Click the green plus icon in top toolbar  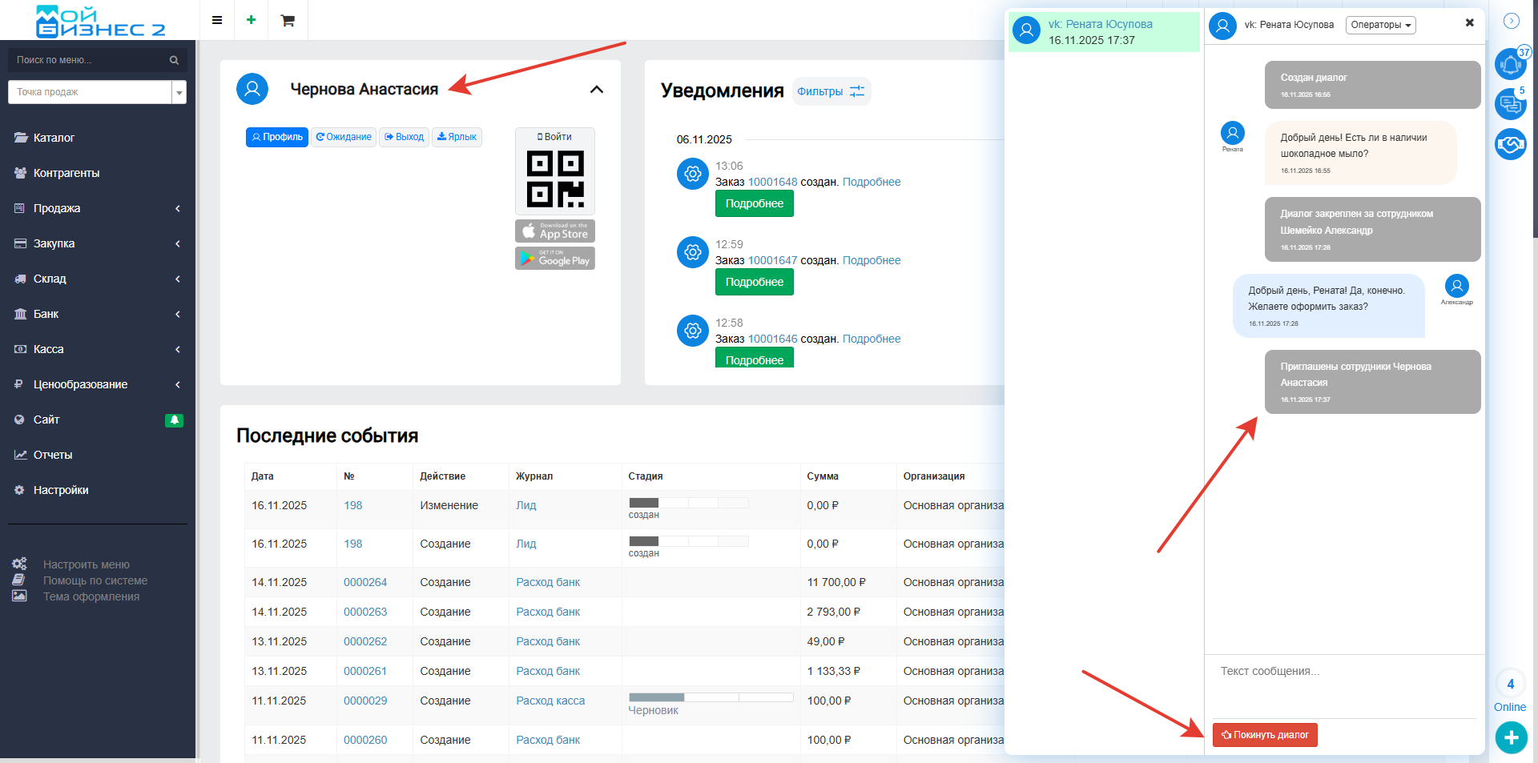[x=252, y=20]
